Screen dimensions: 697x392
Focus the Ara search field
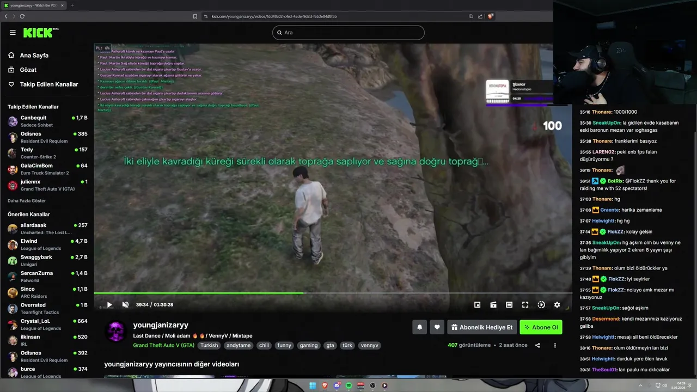pyautogui.click(x=348, y=33)
